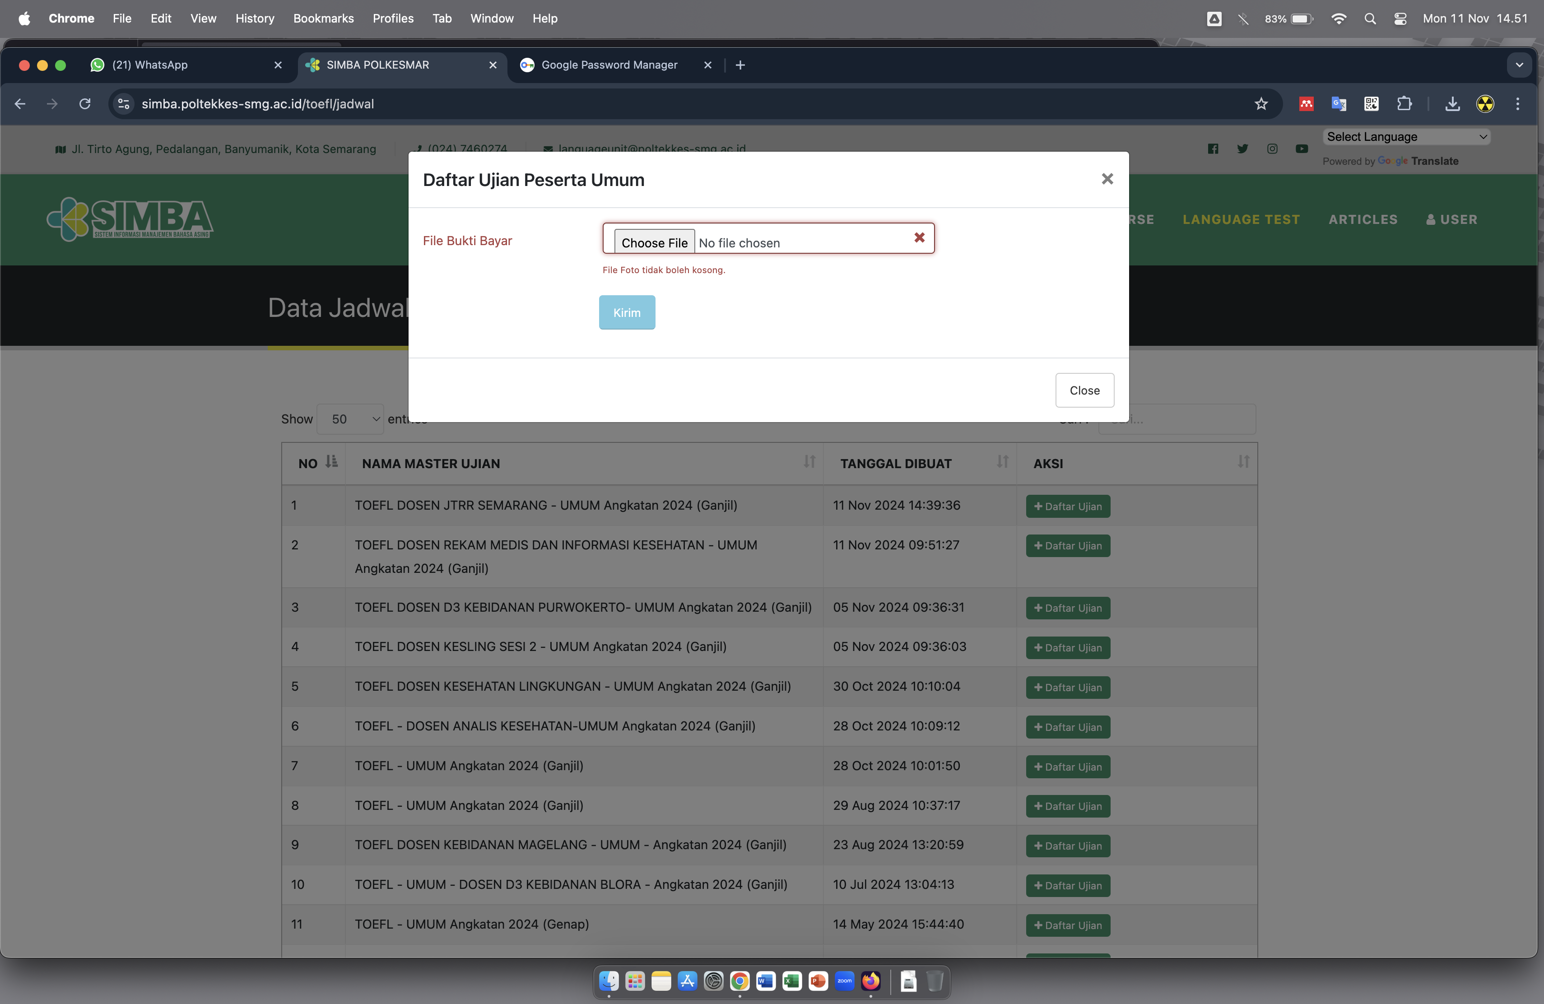Open the Instagram social icon
Viewport: 1544px width, 1004px height.
click(1272, 149)
